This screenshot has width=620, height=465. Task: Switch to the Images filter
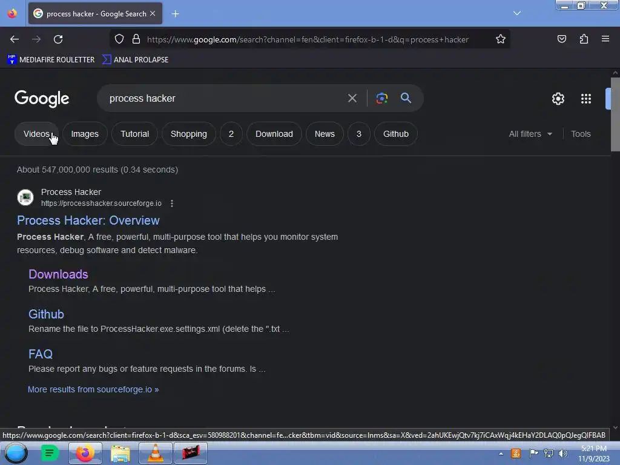[85, 134]
